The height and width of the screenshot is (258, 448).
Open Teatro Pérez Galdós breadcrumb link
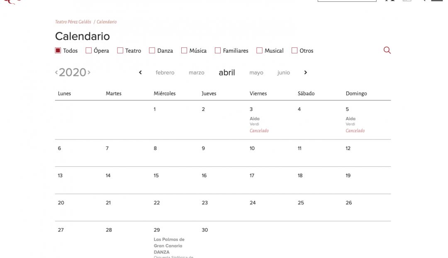(x=73, y=22)
